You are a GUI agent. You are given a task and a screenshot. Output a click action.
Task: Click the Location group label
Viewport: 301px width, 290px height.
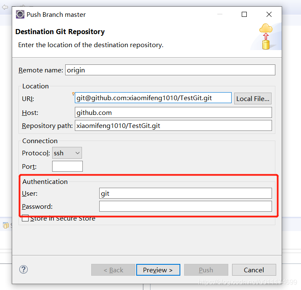[35, 86]
